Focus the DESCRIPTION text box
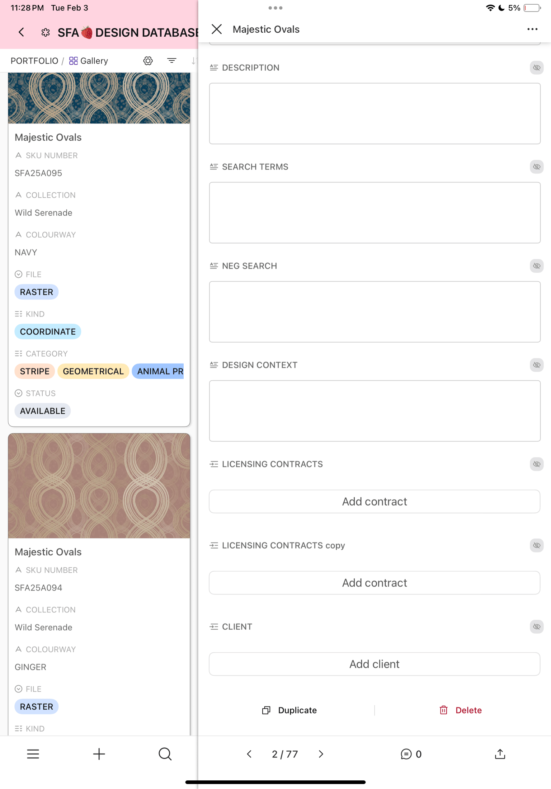Viewport: 551px width, 789px height. (x=375, y=113)
